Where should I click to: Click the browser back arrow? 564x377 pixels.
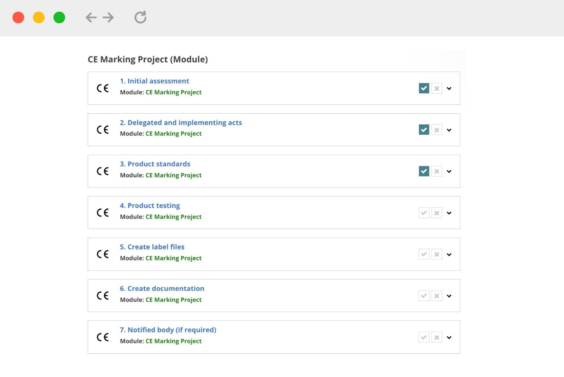point(91,18)
